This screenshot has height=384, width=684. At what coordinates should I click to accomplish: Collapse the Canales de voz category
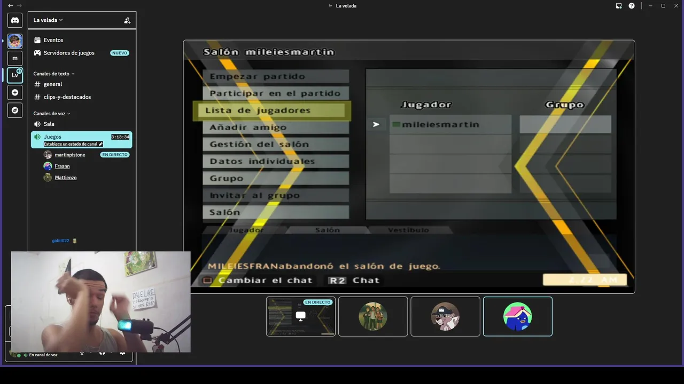coord(52,114)
